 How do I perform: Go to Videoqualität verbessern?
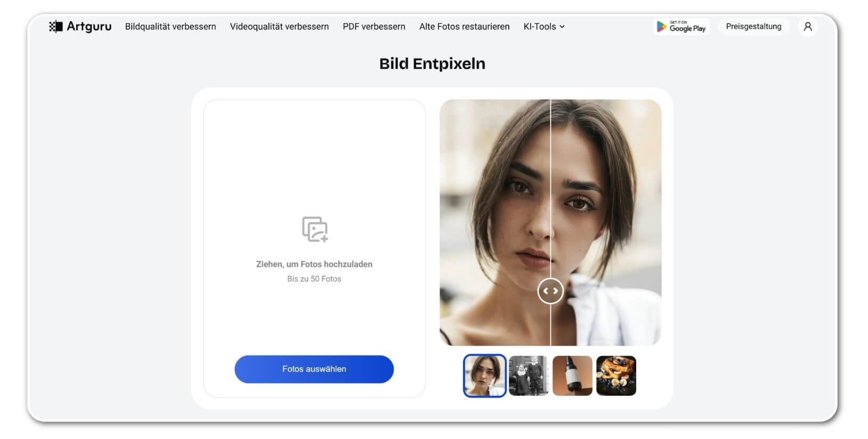(x=279, y=27)
